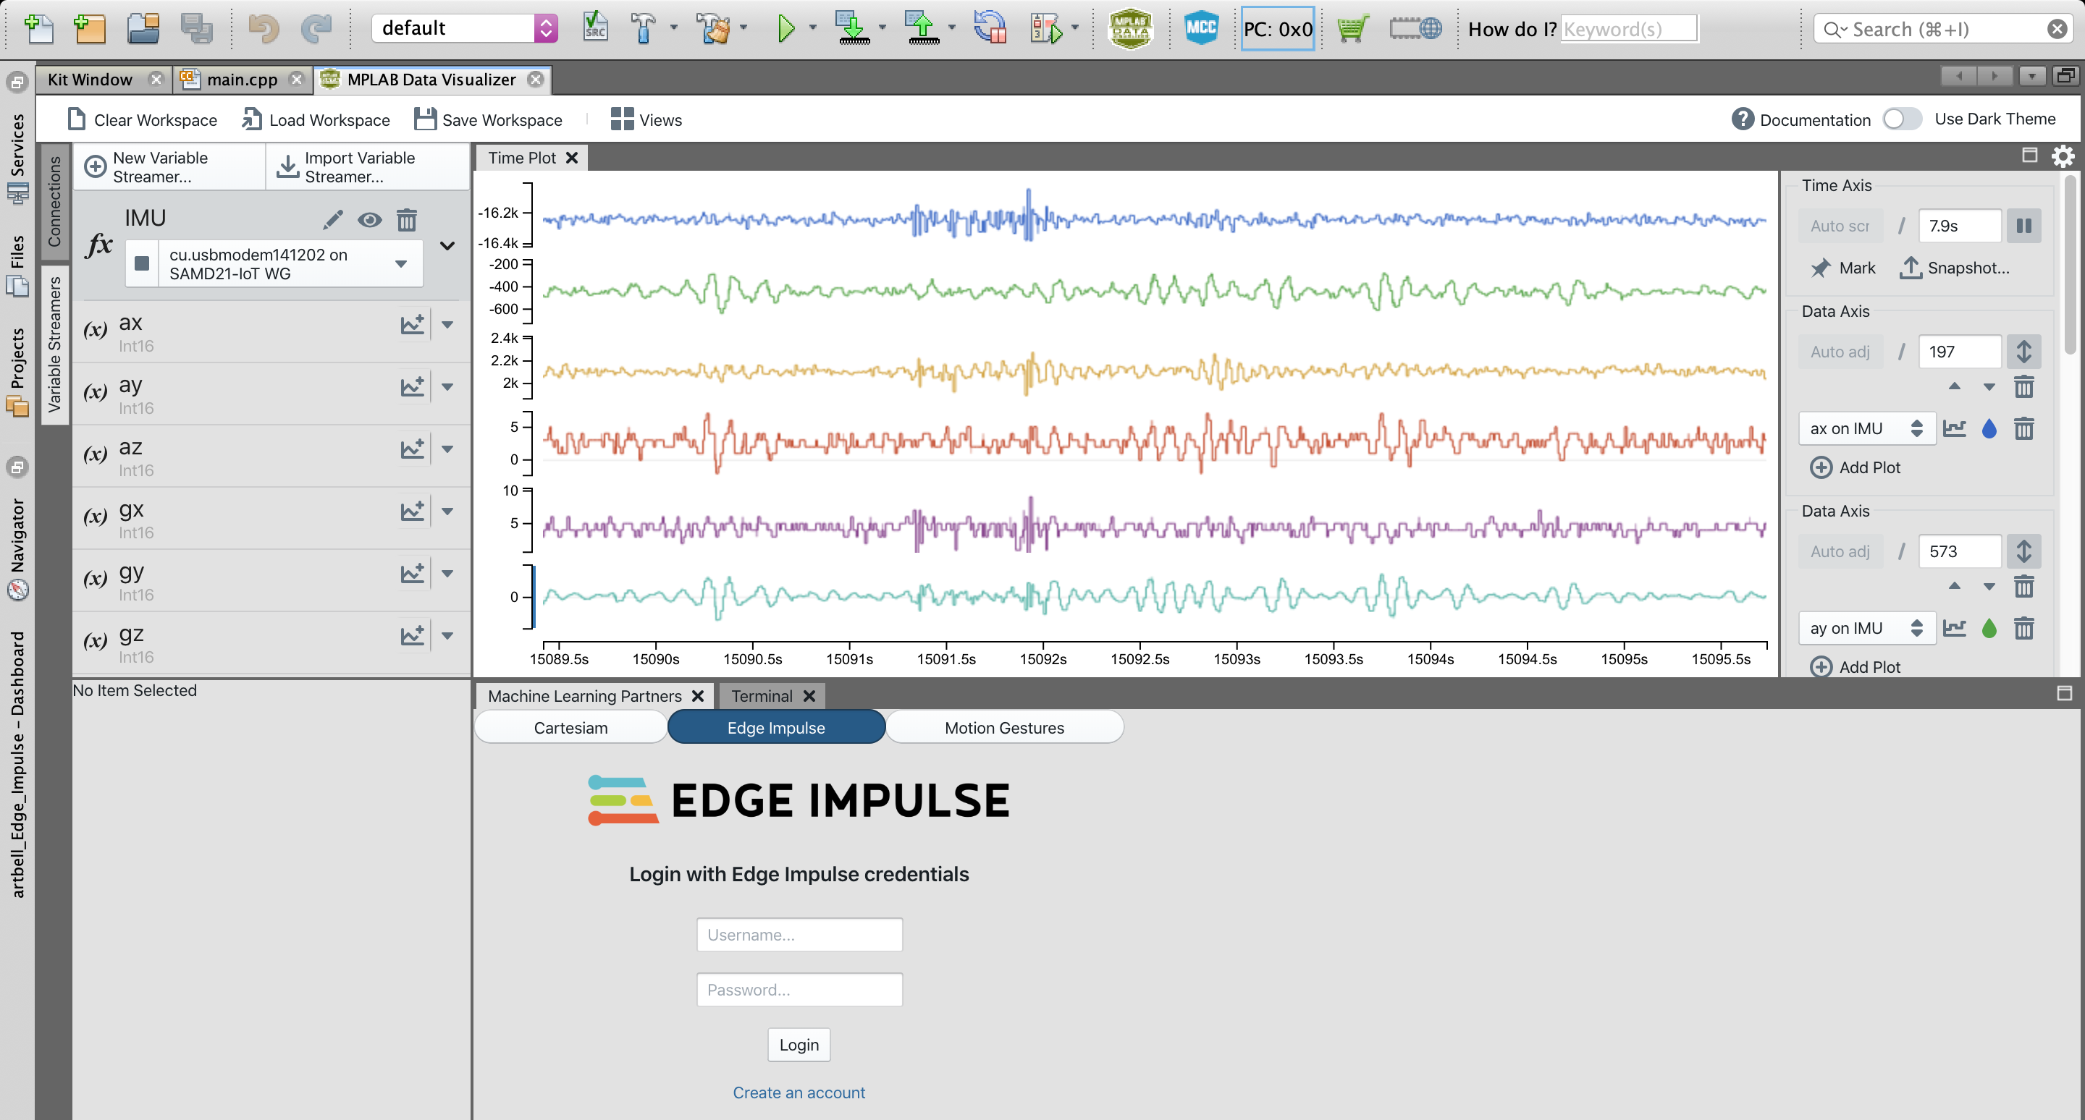Switch to the Terminal tab

click(x=762, y=695)
